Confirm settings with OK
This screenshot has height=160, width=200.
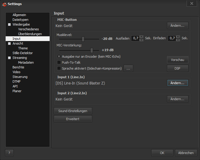[x=162, y=153]
